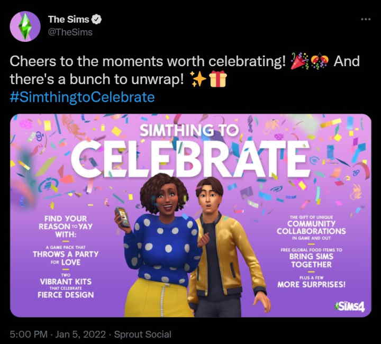Click the @TheSims handle

70,32
